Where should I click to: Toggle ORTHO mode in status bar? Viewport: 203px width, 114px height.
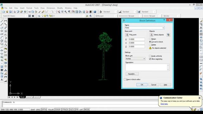[x=44, y=110]
